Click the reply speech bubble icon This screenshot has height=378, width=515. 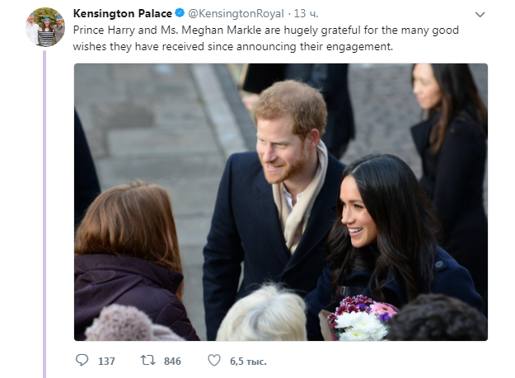(82, 361)
